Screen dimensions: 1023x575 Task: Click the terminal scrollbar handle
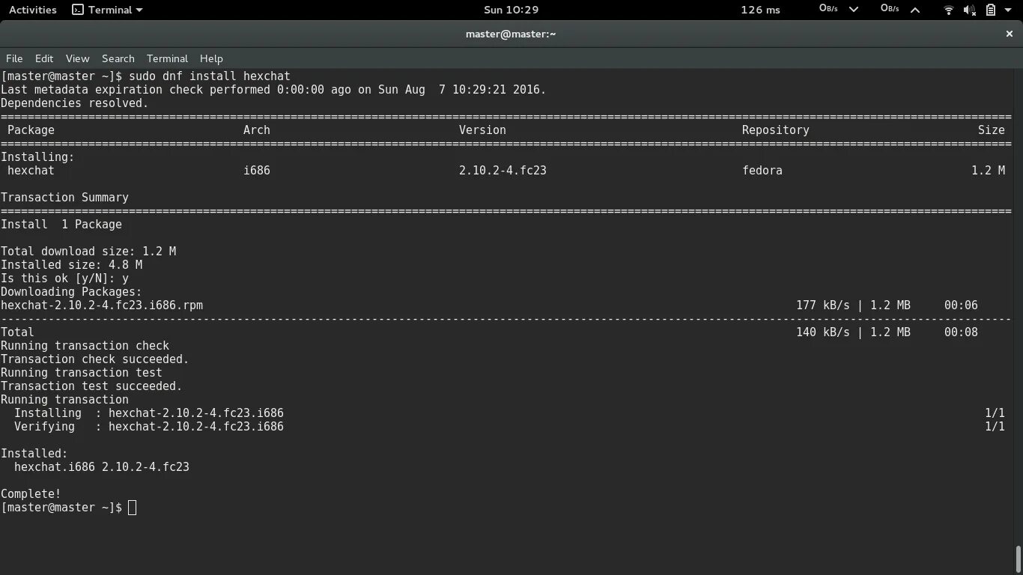coord(1018,559)
